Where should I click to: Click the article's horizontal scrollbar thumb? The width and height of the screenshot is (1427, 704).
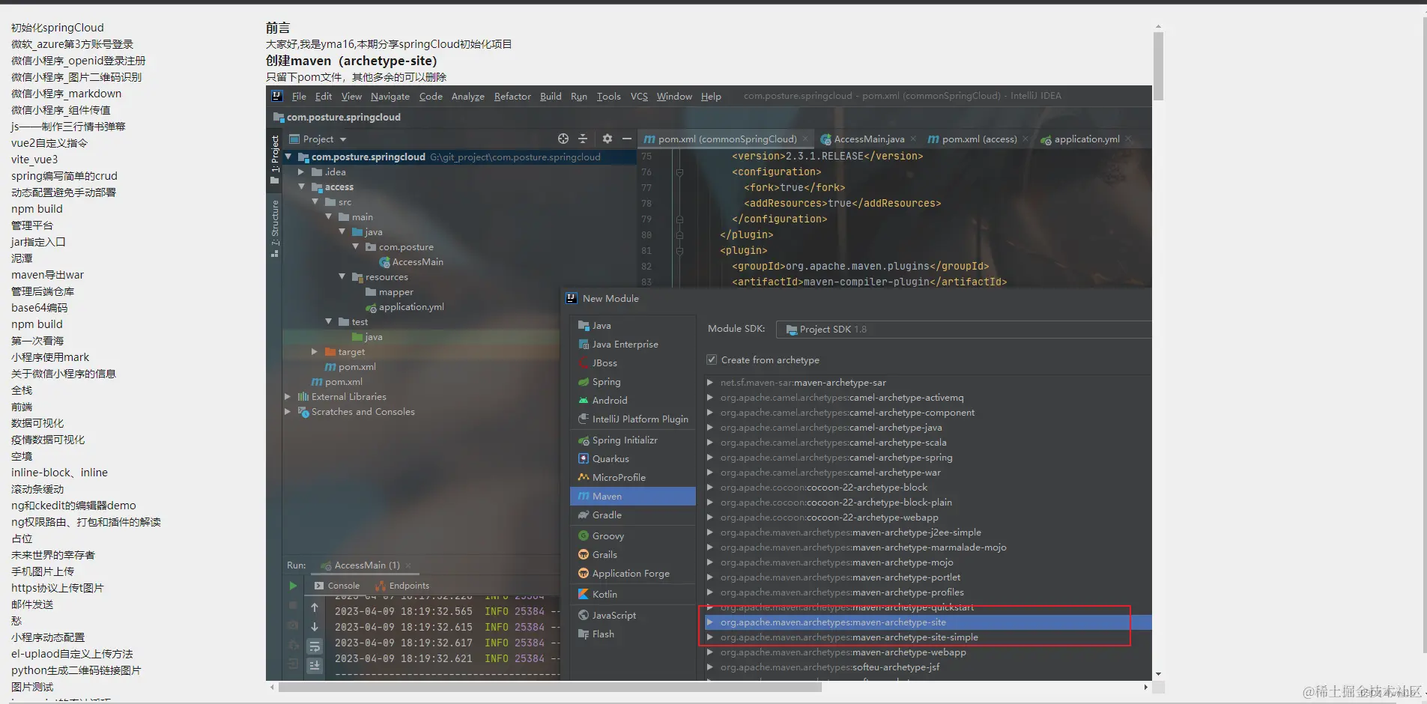pos(551,687)
